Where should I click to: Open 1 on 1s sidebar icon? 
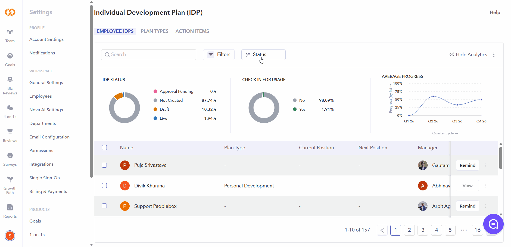tap(10, 112)
